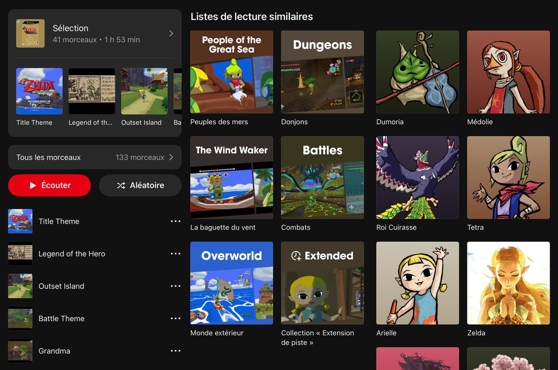The height and width of the screenshot is (370, 558).
Task: Open The Wind Waker playlist cover
Action: [x=232, y=178]
